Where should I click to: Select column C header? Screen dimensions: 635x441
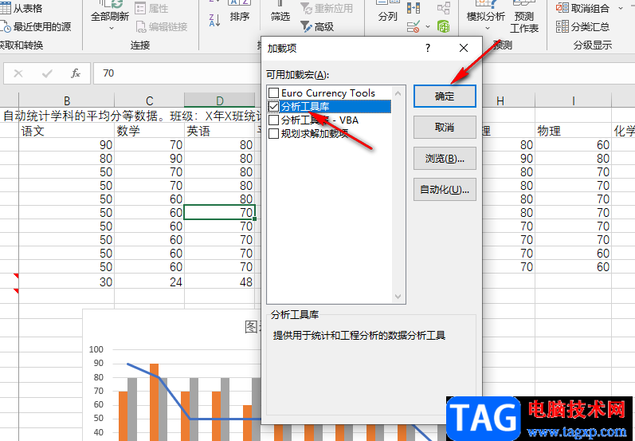coord(150,100)
